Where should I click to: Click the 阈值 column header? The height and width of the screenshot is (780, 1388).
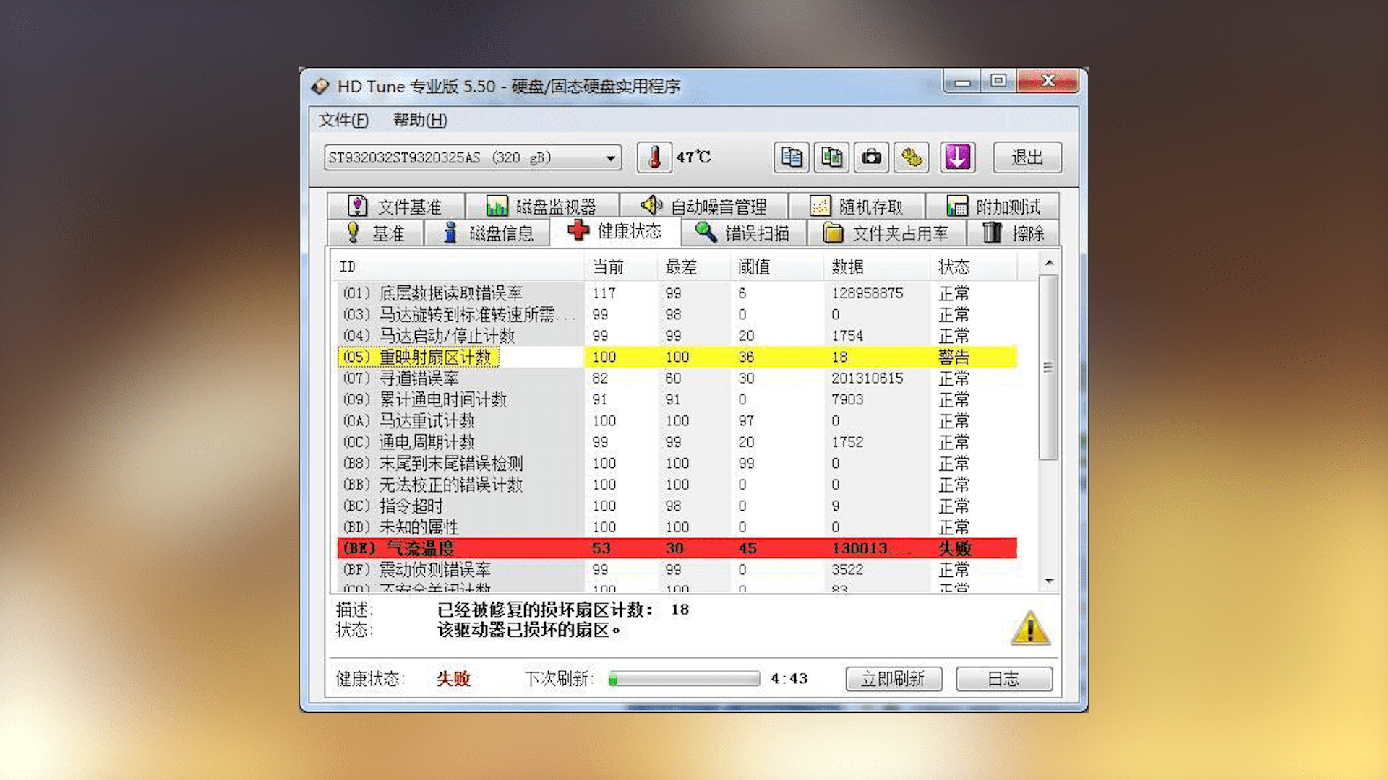pos(777,266)
